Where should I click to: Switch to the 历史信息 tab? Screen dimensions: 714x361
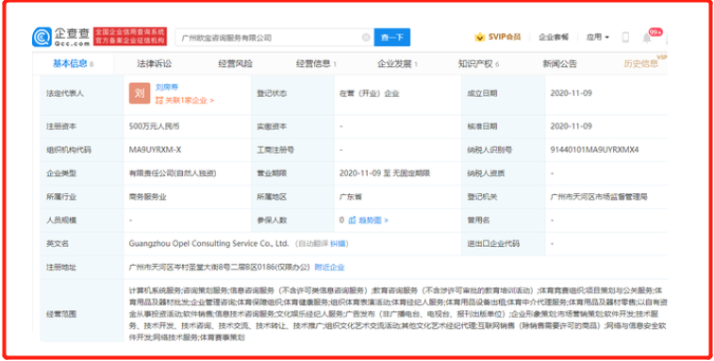point(640,64)
